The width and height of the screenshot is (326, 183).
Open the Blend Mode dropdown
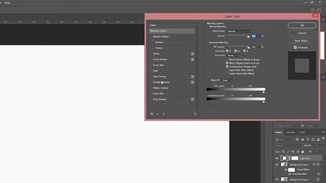239,31
